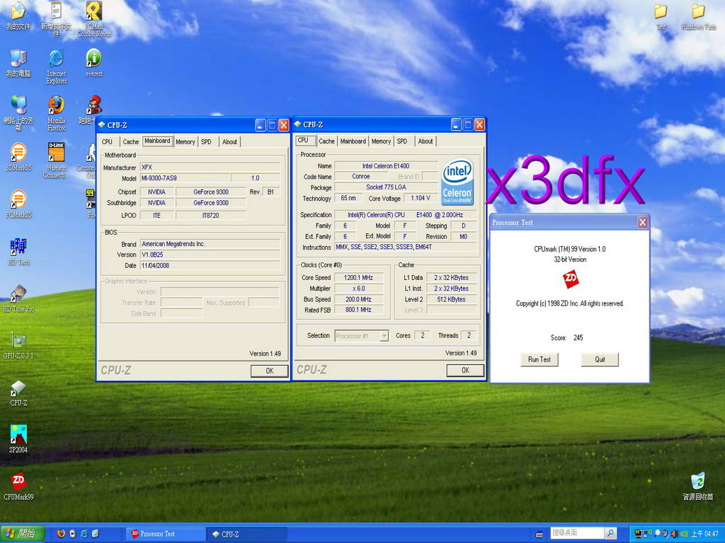The image size is (725, 543).
Task: Click the Level 2 cache value 512 KBytes
Action: (451, 299)
